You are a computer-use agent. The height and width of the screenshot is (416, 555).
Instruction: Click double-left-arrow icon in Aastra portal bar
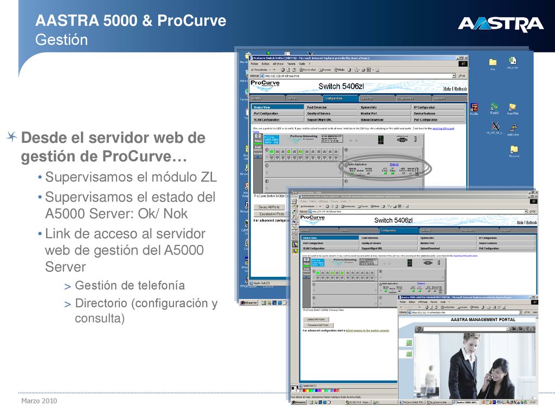527,329
